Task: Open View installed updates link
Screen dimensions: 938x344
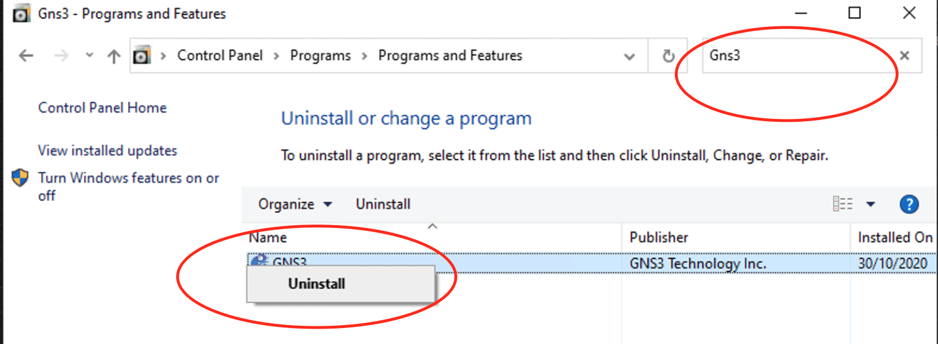Action: click(x=108, y=150)
